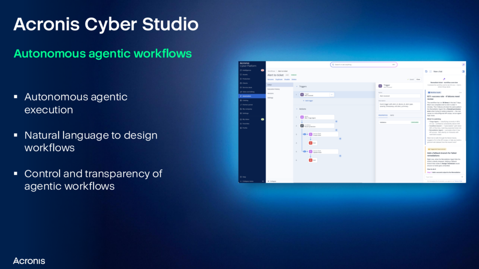Click the new chat compose icon
The image size is (479, 269).
[430, 71]
